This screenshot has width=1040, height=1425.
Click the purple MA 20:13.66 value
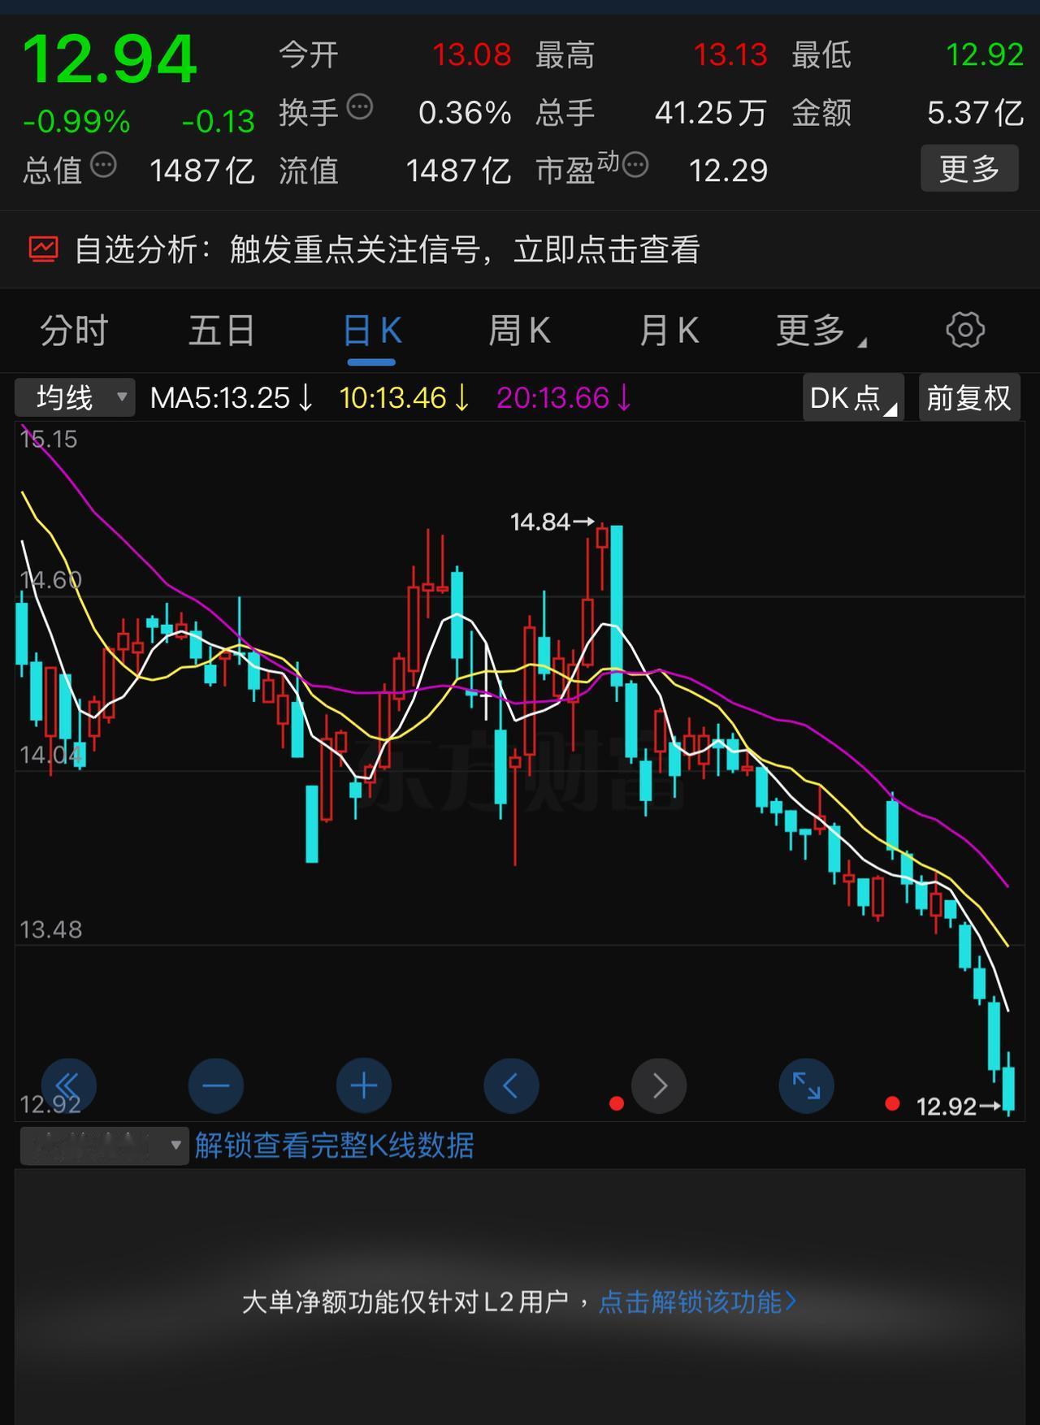[564, 398]
